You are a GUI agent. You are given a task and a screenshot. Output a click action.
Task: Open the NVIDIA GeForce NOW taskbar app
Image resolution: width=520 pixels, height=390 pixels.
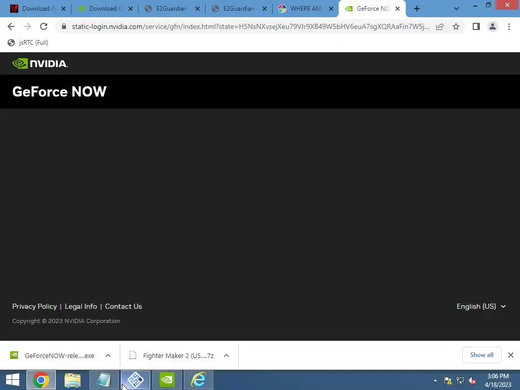pyautogui.click(x=167, y=380)
